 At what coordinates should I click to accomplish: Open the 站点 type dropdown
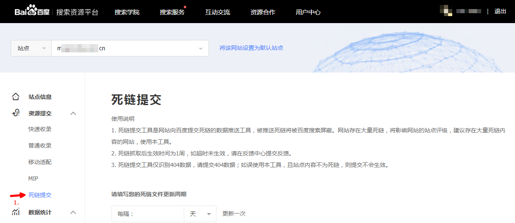click(x=31, y=48)
